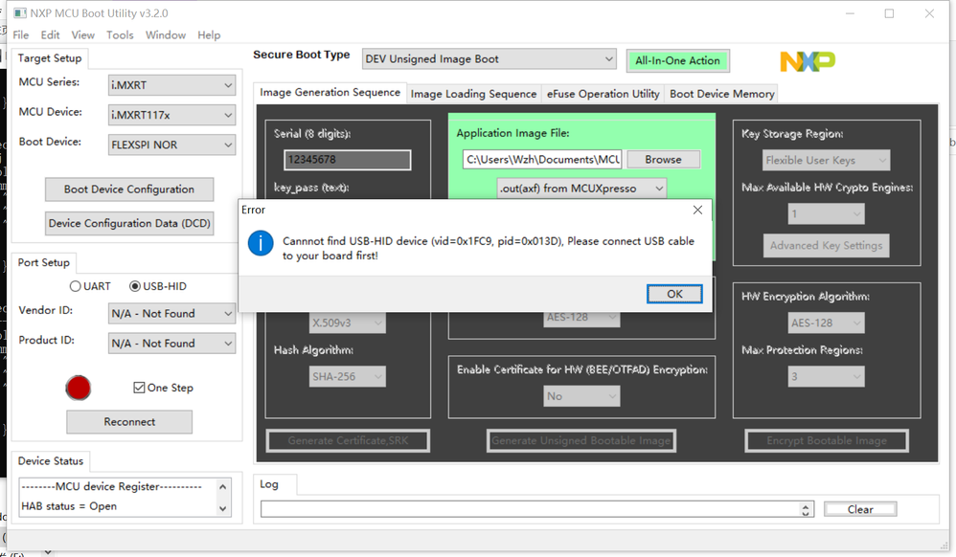The height and width of the screenshot is (557, 956).
Task: Close the Error dialog with X
Action: (697, 210)
